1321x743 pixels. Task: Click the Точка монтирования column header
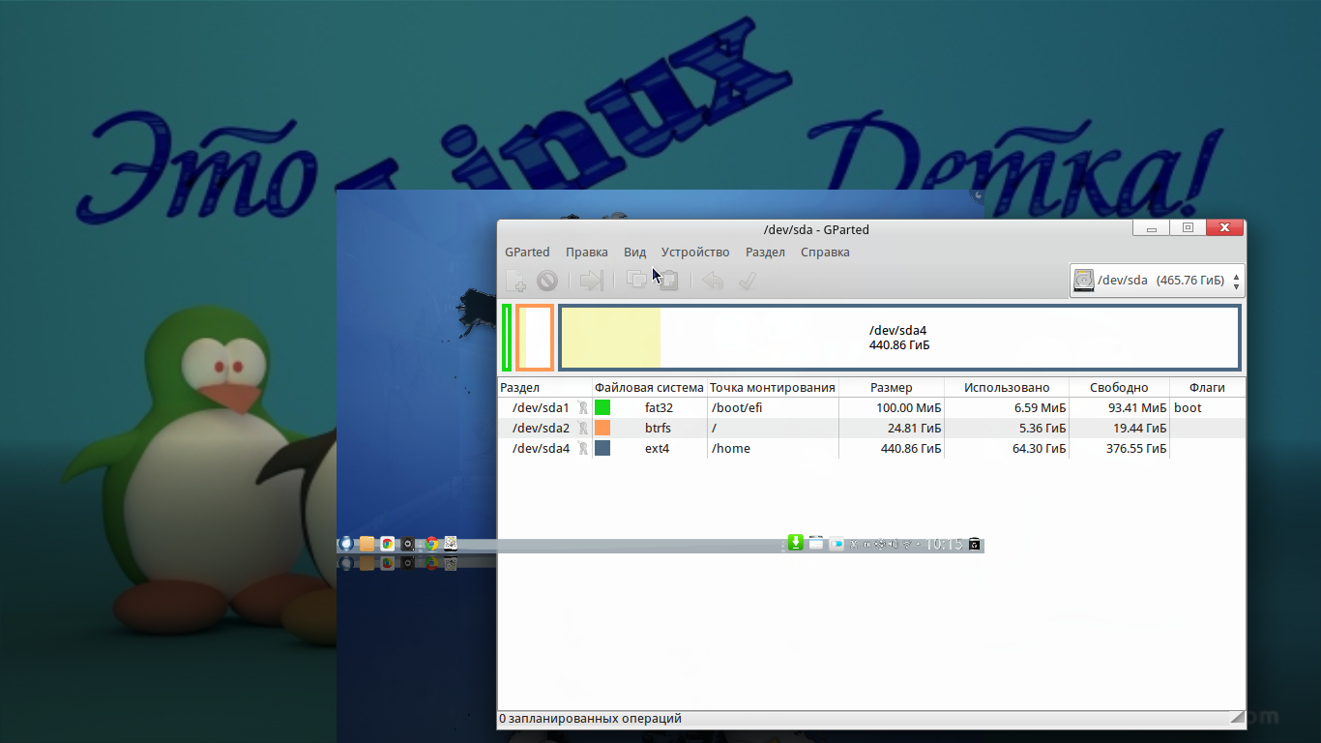click(773, 388)
